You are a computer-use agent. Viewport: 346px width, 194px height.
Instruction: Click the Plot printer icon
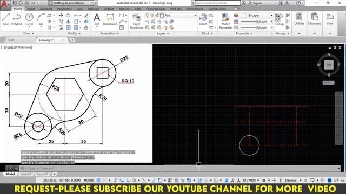point(26,3)
